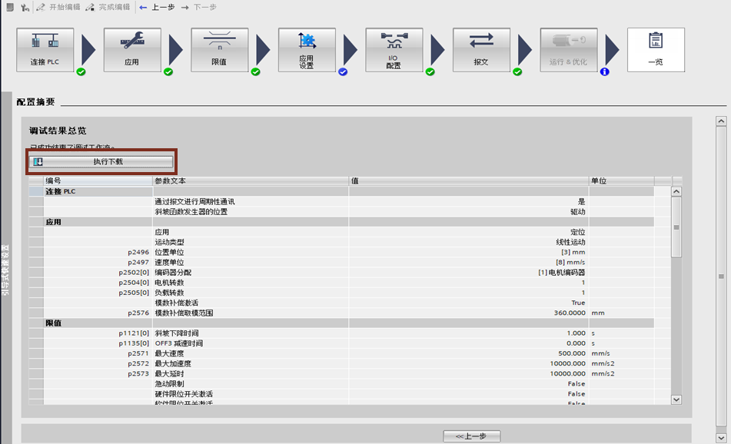
Task: Open the 连接 PLC wizard step
Action: (45, 50)
